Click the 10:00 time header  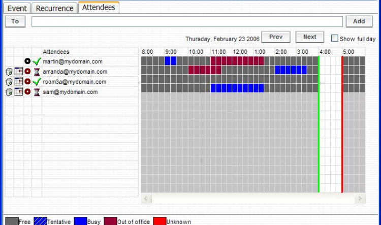click(196, 52)
